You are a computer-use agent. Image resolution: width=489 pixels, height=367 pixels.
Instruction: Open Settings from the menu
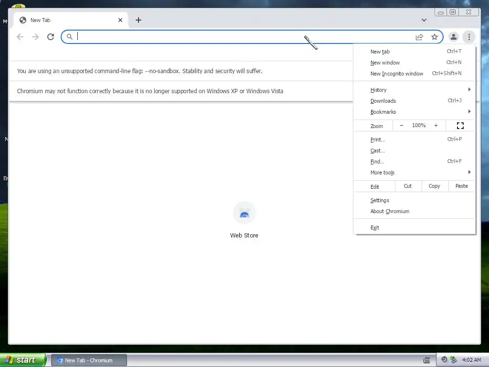[414, 200]
